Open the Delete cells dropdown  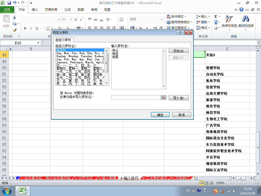pyautogui.click(x=203, y=22)
